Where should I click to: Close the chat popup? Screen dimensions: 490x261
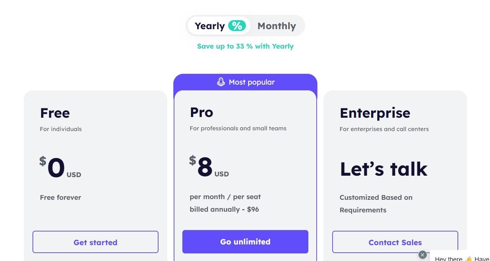tap(422, 255)
